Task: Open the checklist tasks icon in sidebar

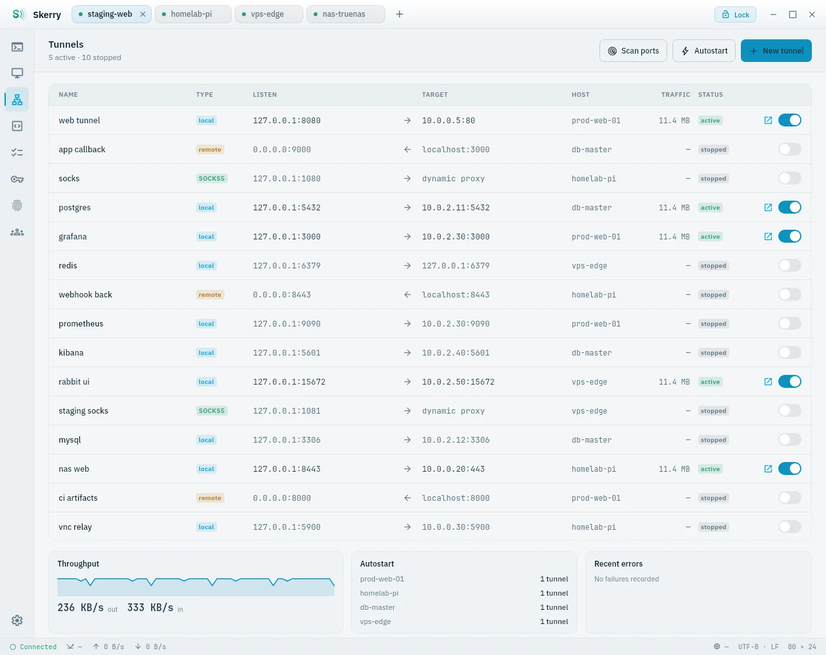Action: (x=17, y=152)
